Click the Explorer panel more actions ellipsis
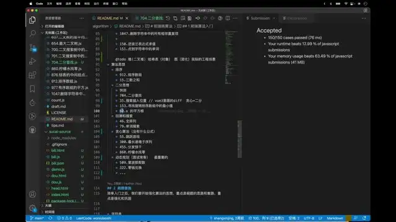 point(82,18)
